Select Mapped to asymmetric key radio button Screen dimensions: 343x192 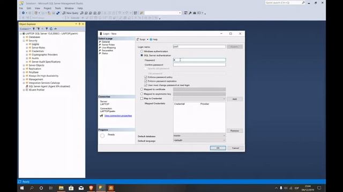pos(141,94)
